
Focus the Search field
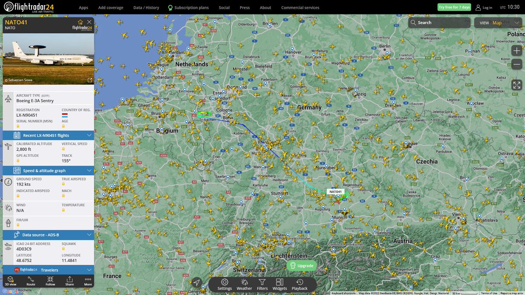coord(439,23)
